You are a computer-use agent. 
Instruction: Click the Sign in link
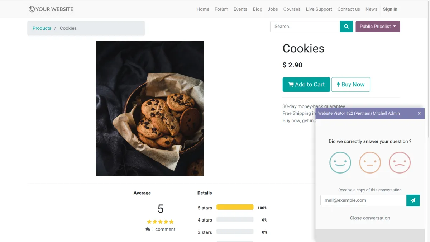tap(390, 9)
